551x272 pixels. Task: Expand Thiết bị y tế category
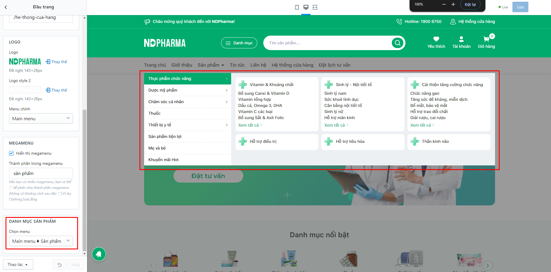[188, 125]
